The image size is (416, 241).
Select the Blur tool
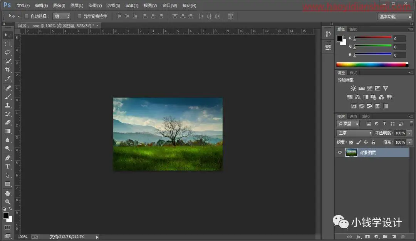8,140
